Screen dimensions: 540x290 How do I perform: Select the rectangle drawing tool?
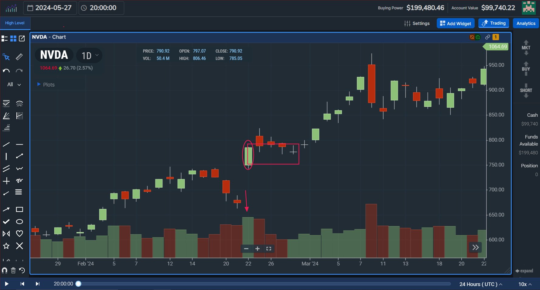(19, 209)
